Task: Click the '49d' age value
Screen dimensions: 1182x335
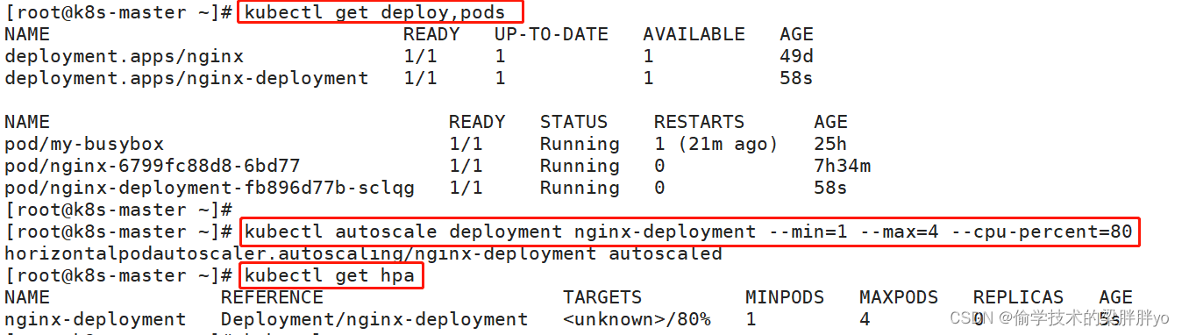Action: (x=796, y=56)
